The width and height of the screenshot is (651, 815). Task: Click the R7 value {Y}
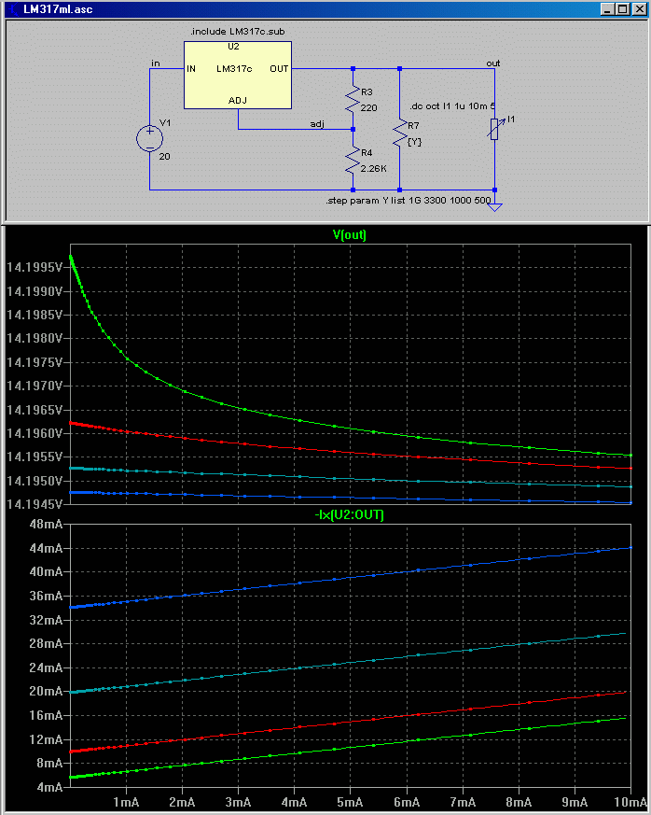pyautogui.click(x=415, y=142)
